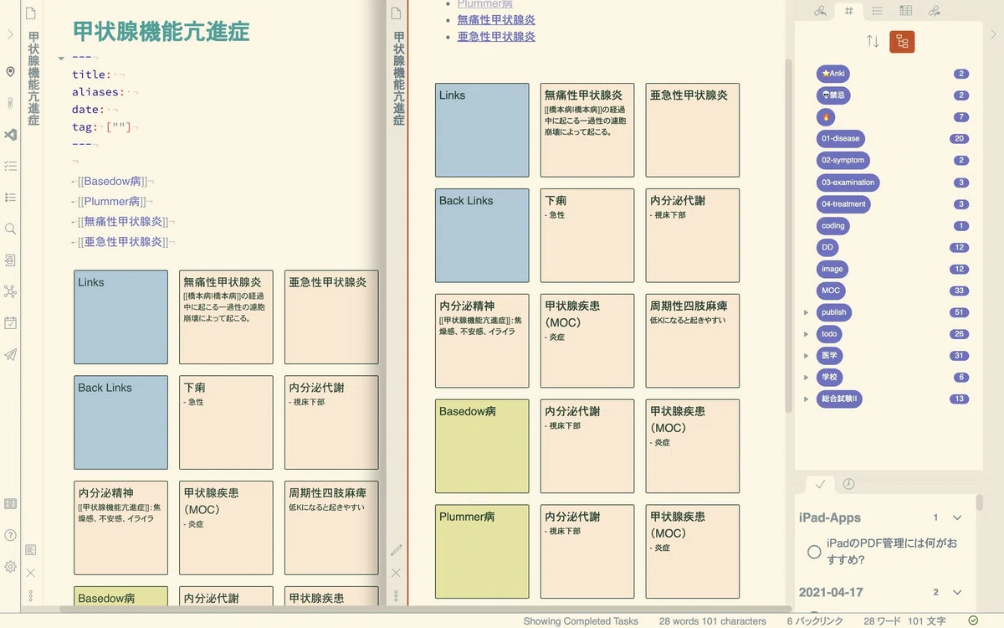Open the table tab in right sidebar
Viewport: 1004px width, 628px height.
point(906,11)
